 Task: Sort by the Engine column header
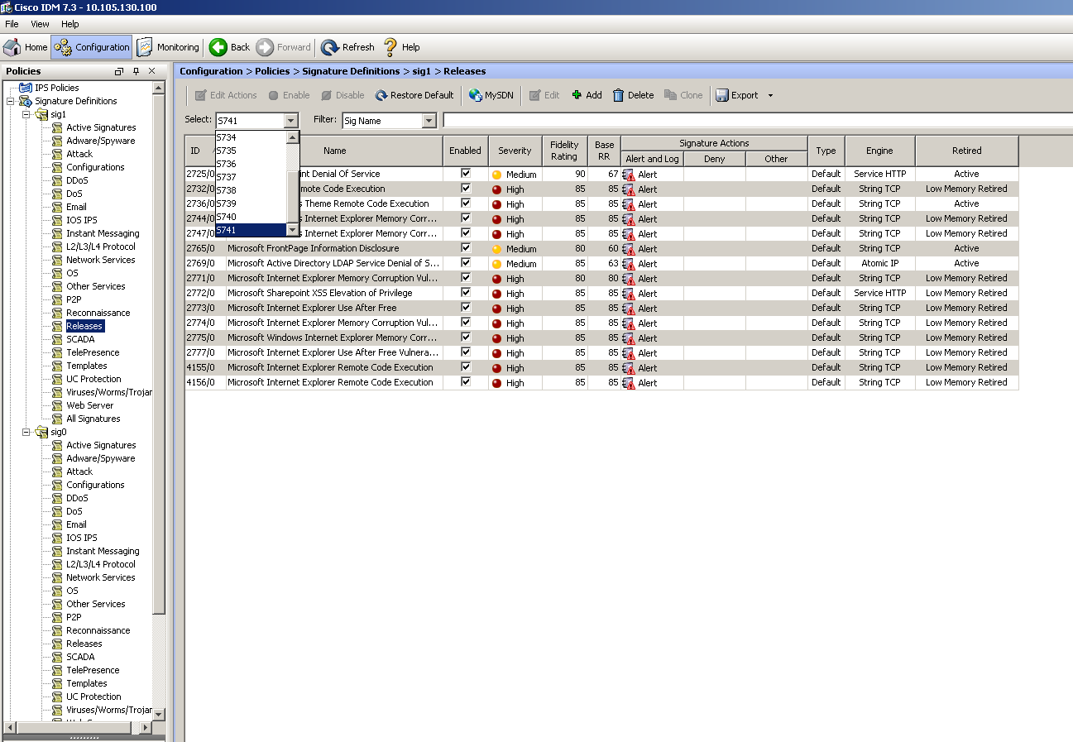pyautogui.click(x=879, y=151)
